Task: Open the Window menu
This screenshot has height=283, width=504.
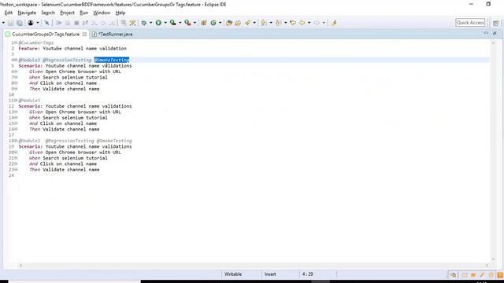Action: pyautogui.click(x=102, y=13)
